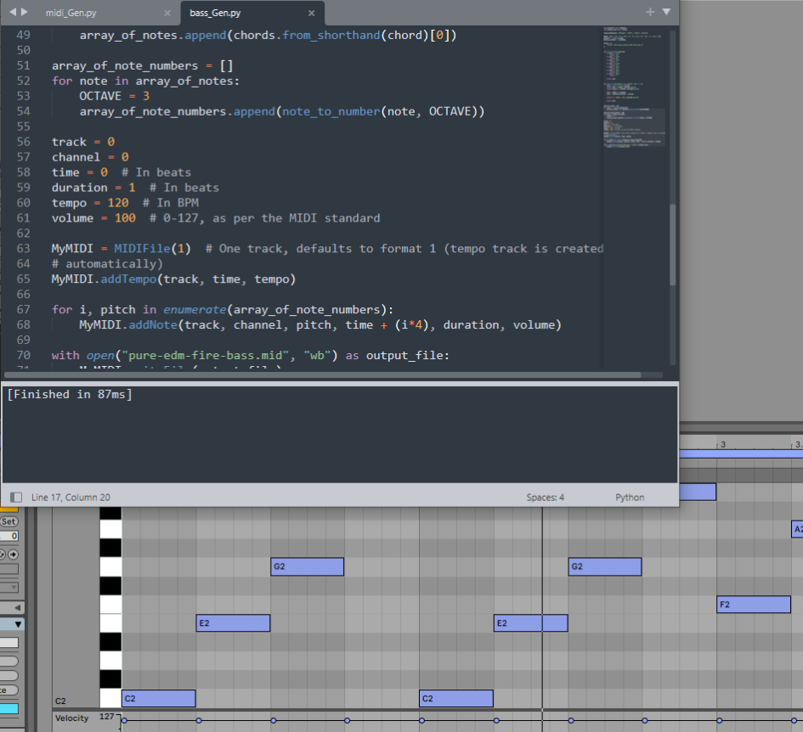Click the Velocity lane label
Viewport: 803px width, 732px height.
(x=71, y=718)
